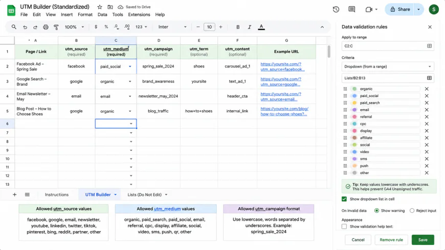Open number format 123 dropdown
The width and height of the screenshot is (445, 250).
pyautogui.click(x=141, y=27)
